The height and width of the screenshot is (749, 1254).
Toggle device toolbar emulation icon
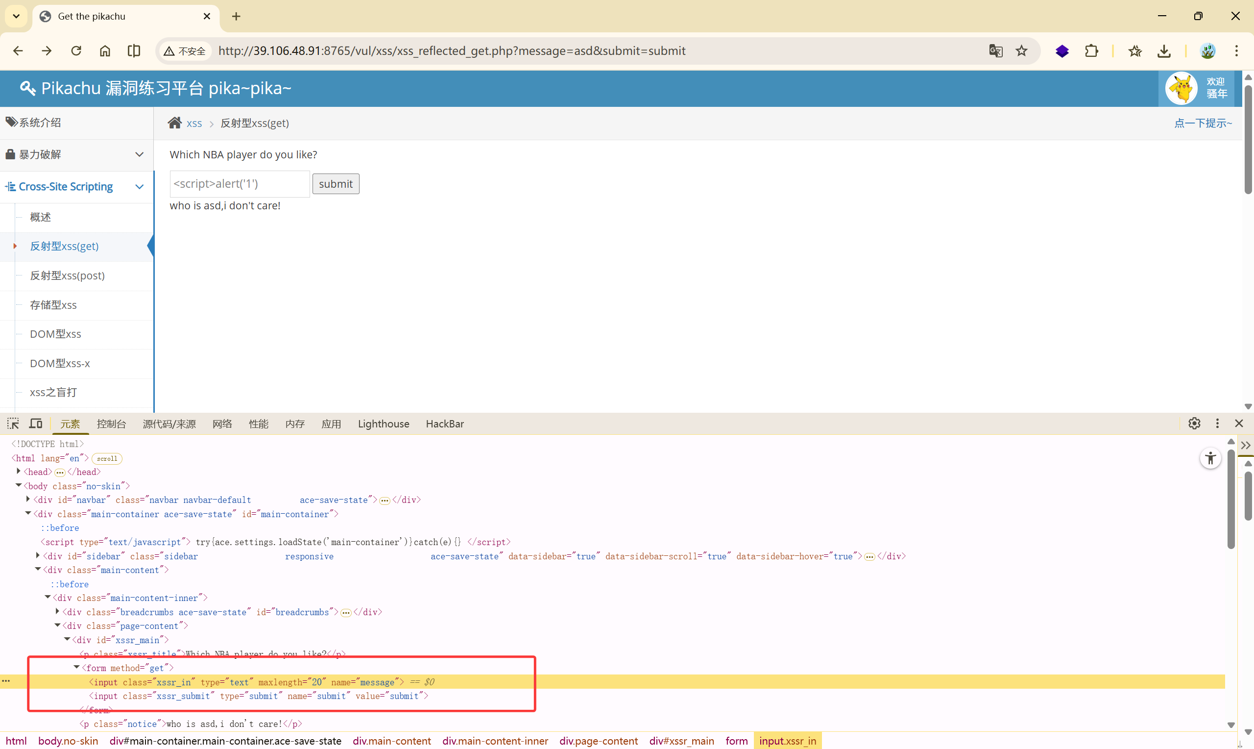[36, 424]
